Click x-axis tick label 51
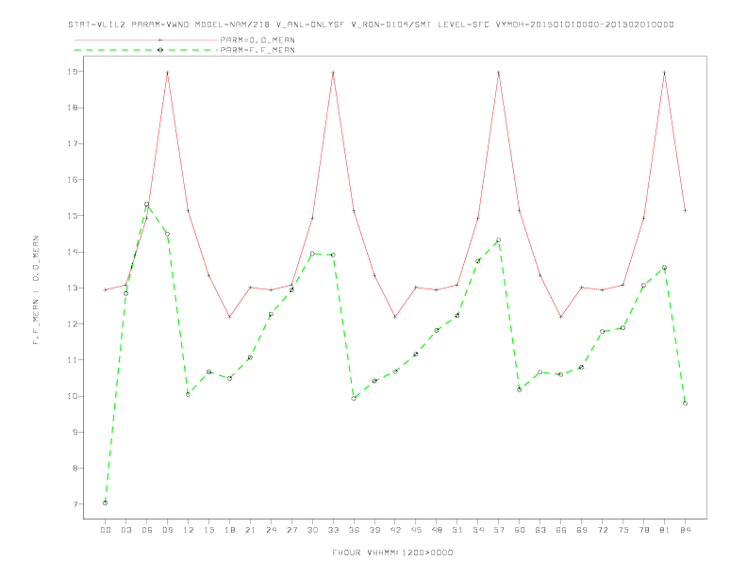Screen dimensions: 747x577 [457, 530]
